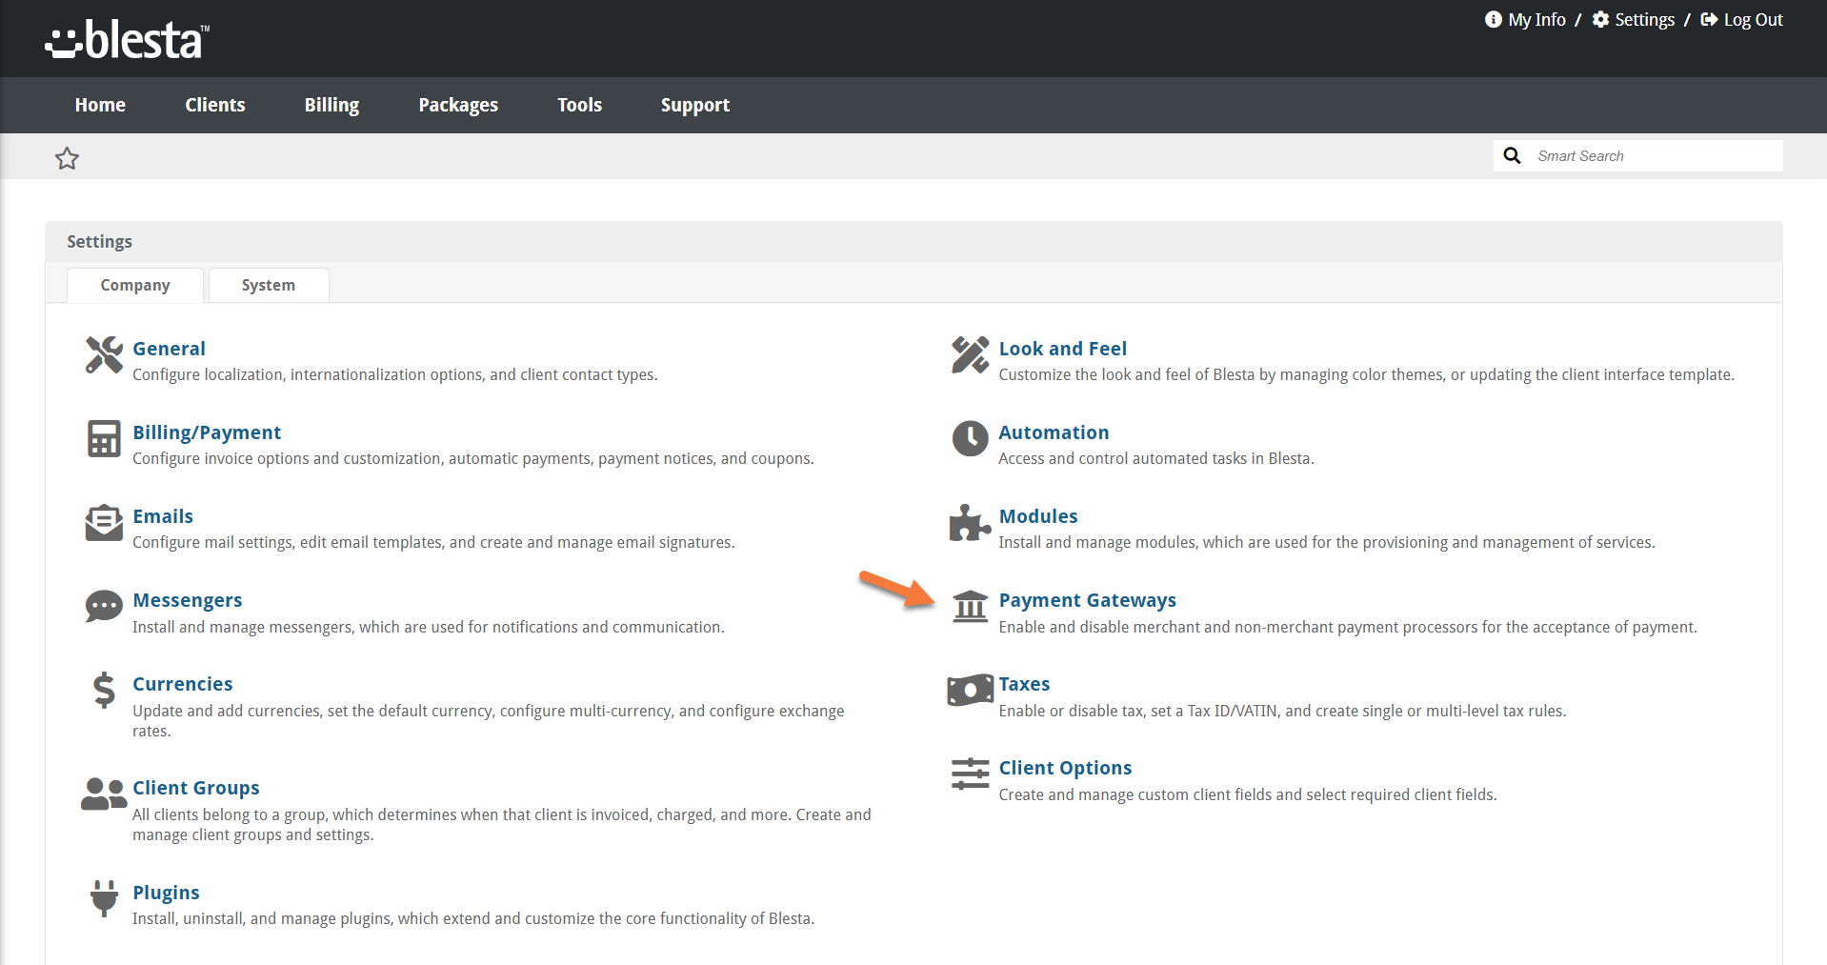The width and height of the screenshot is (1827, 965).
Task: Click the dollar sign Currencies icon
Action: click(104, 690)
